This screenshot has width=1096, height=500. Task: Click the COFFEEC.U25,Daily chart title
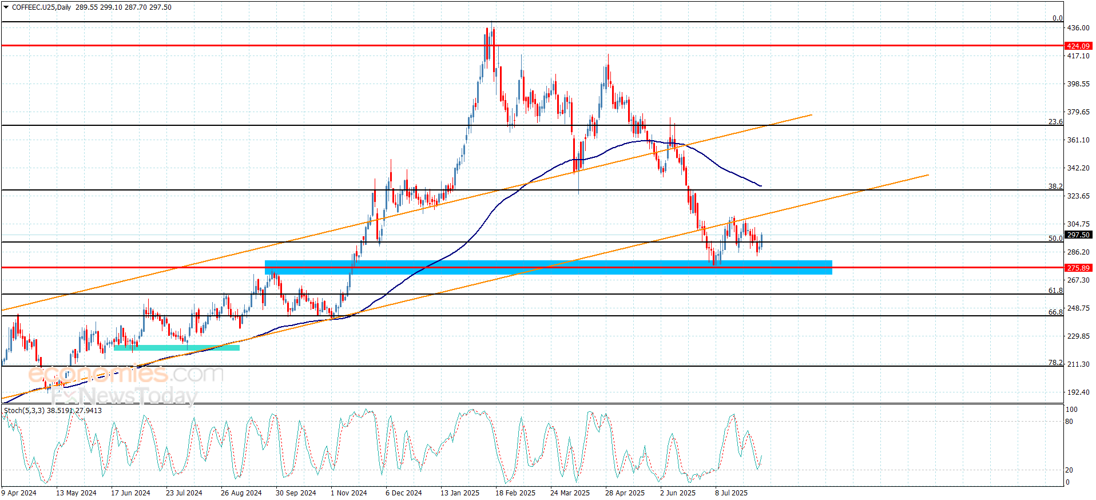click(41, 7)
